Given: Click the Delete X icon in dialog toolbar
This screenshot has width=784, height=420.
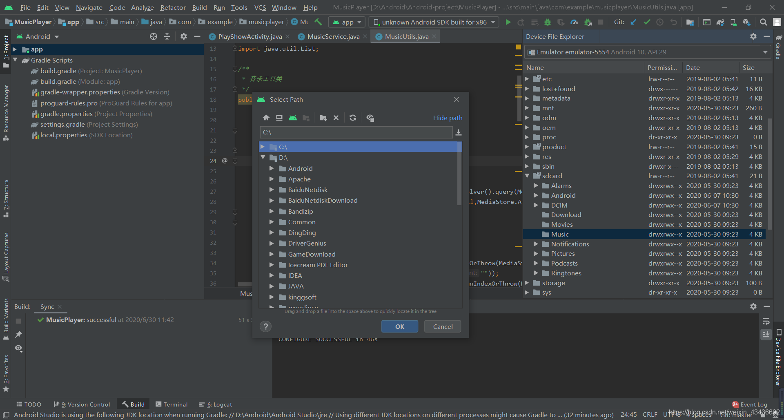Looking at the screenshot, I should coord(336,118).
